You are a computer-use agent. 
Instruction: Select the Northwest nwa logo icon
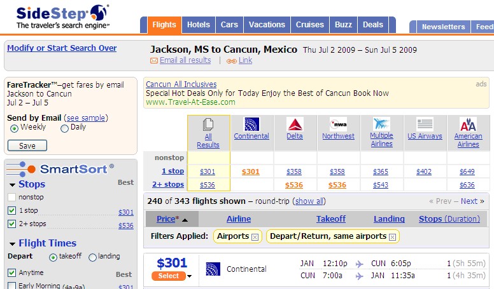pyautogui.click(x=338, y=124)
